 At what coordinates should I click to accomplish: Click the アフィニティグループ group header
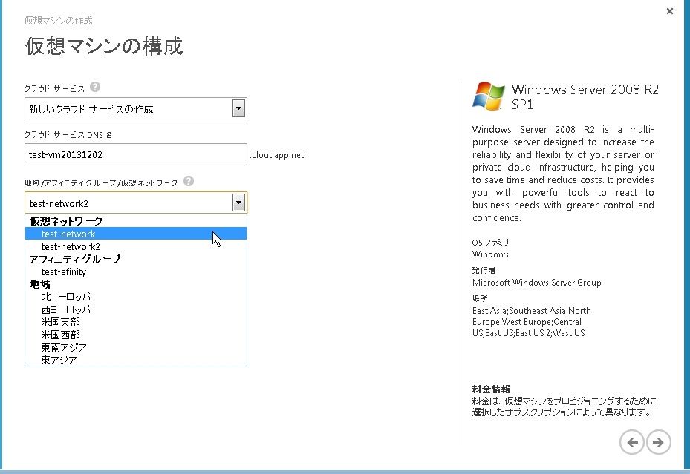click(x=74, y=259)
